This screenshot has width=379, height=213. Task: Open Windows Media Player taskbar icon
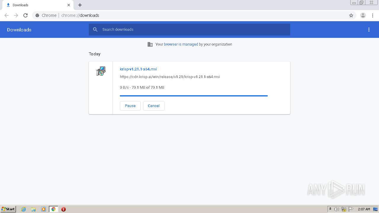point(44,209)
